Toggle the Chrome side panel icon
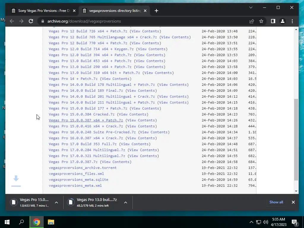The height and width of the screenshot is (228, 304). click(273, 21)
